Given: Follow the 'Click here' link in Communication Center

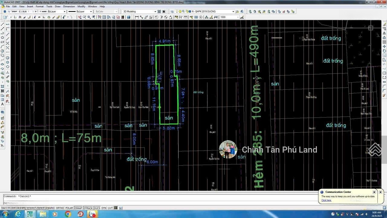Looking at the screenshot, I should point(326,200).
